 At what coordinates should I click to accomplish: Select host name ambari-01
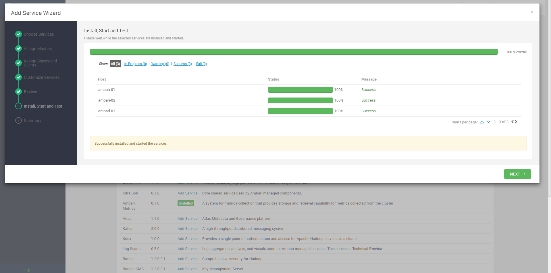click(107, 90)
